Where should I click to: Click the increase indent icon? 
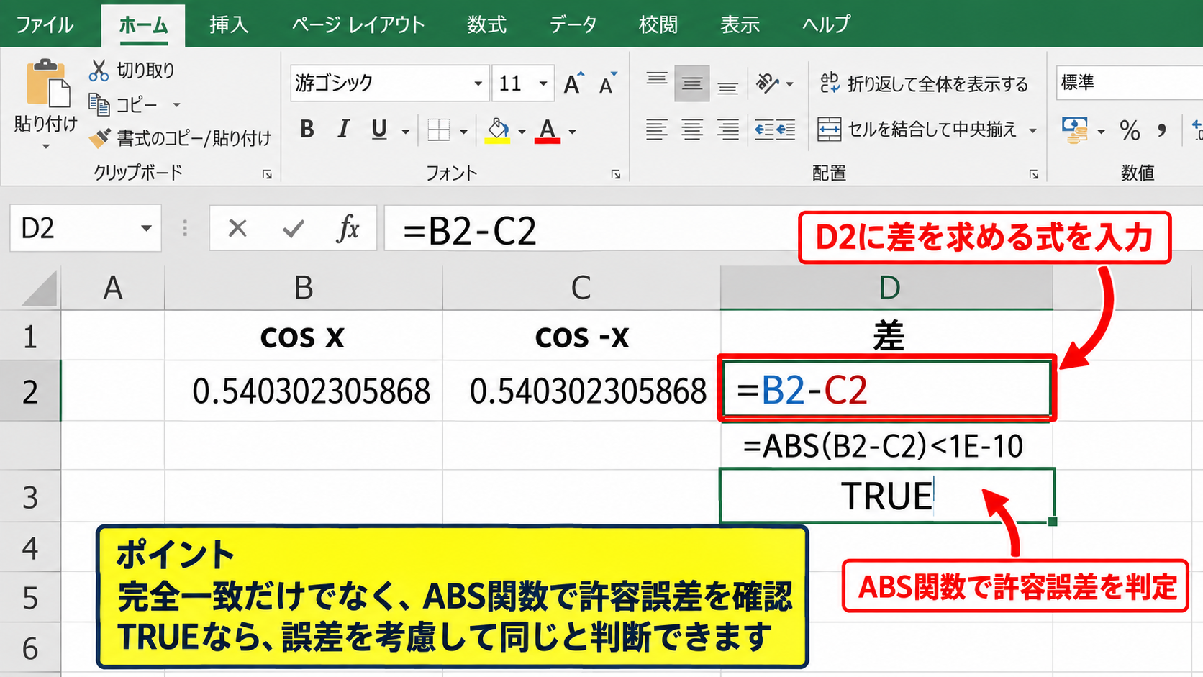pos(786,130)
